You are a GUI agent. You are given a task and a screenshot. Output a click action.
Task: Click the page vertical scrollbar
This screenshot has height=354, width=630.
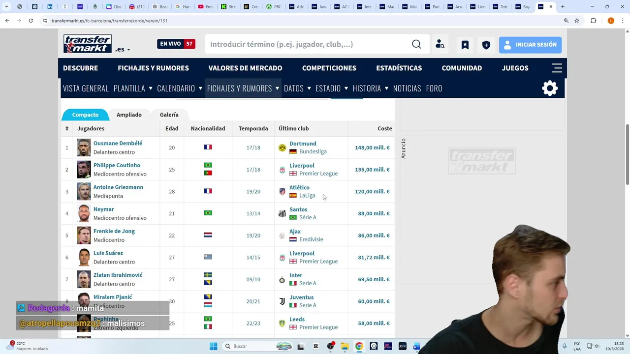(x=627, y=155)
